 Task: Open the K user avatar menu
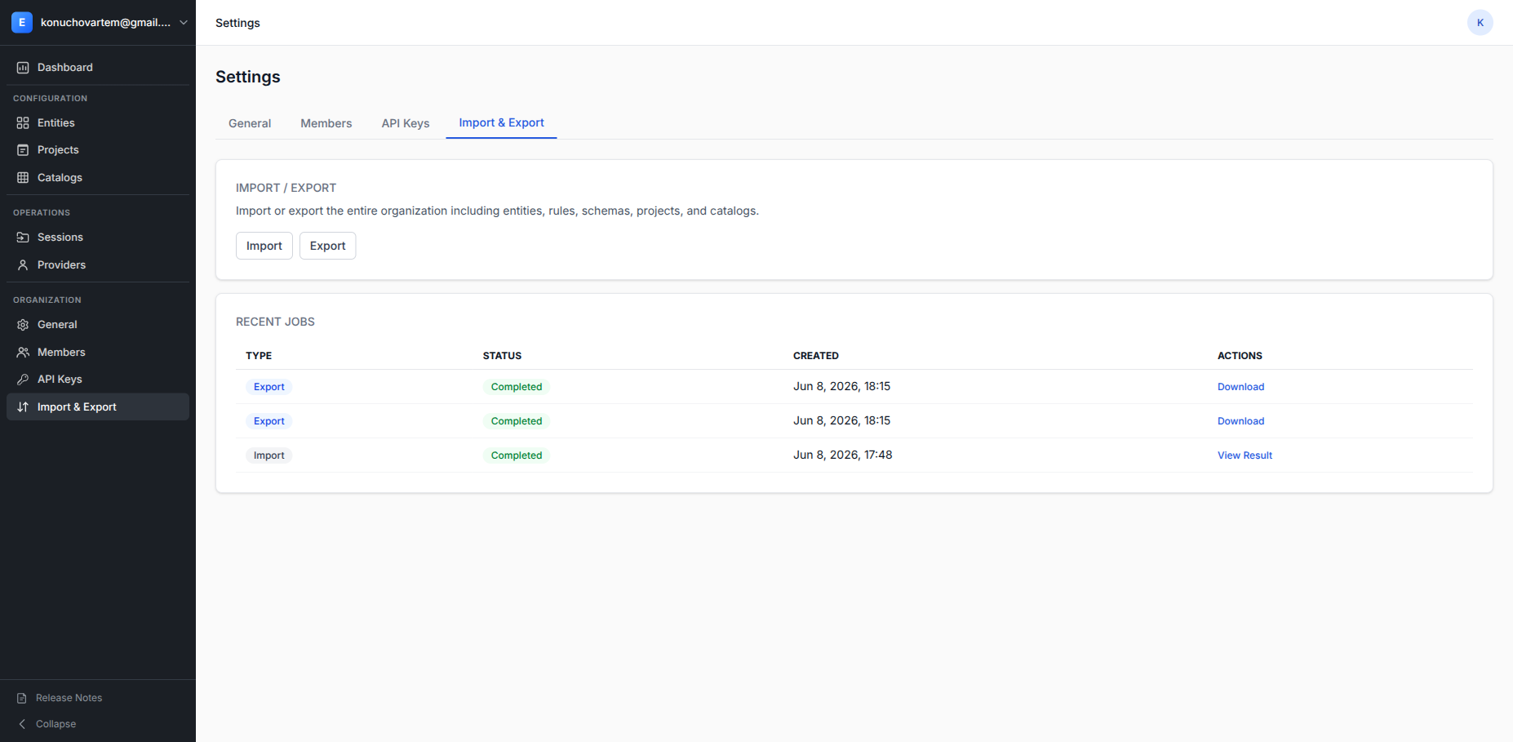pyautogui.click(x=1480, y=23)
